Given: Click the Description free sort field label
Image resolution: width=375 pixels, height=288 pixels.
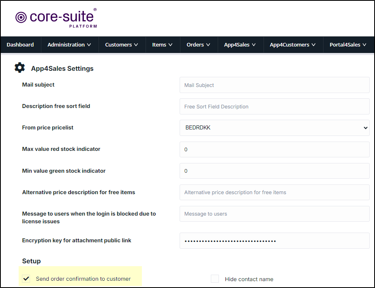Looking at the screenshot, I should click(56, 106).
